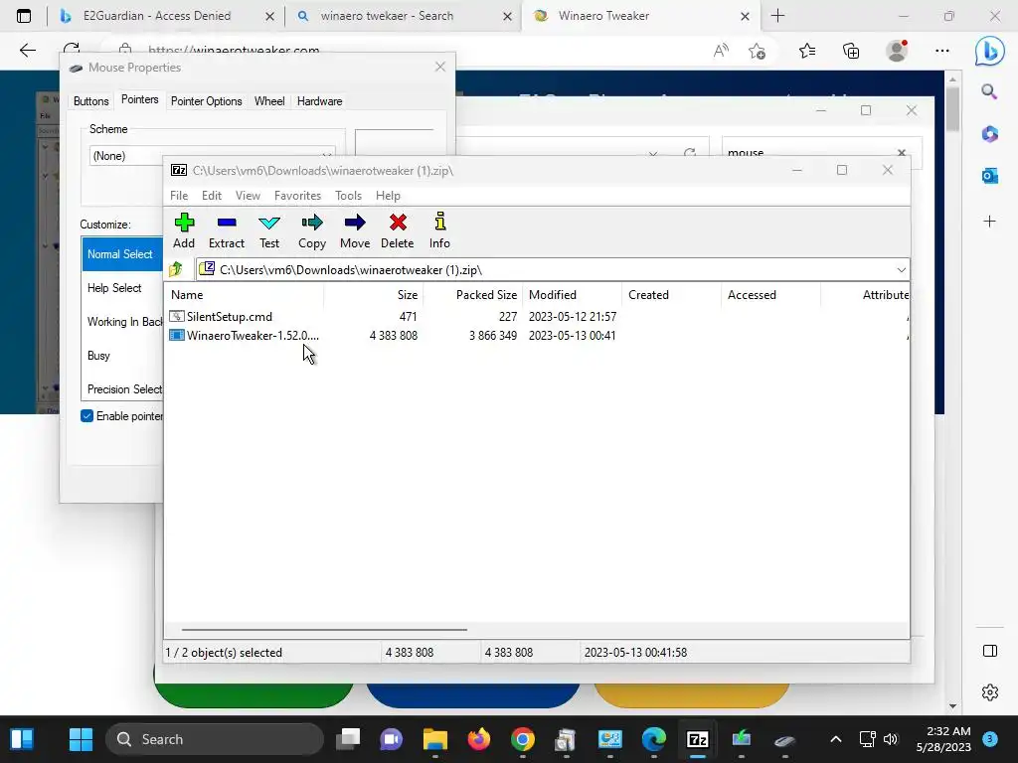Viewport: 1018px width, 763px height.
Task: Open Edge tab actions menu
Action: tap(24, 16)
